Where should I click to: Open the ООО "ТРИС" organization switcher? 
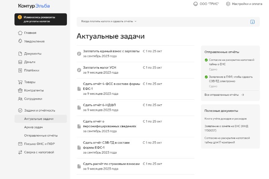[206, 4]
